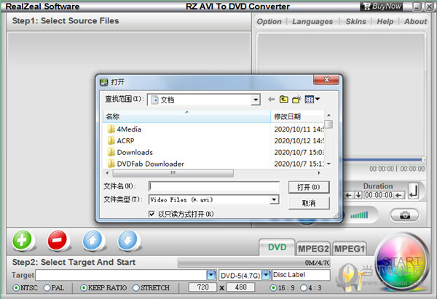Click the 4Media folder icon

(111, 129)
